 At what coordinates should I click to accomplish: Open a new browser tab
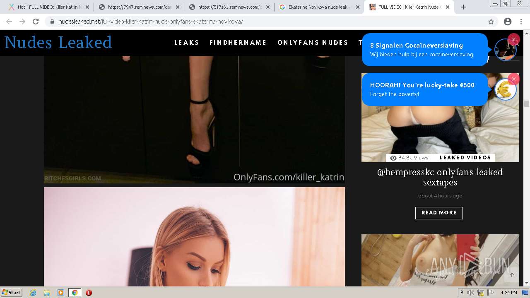tap(463, 7)
